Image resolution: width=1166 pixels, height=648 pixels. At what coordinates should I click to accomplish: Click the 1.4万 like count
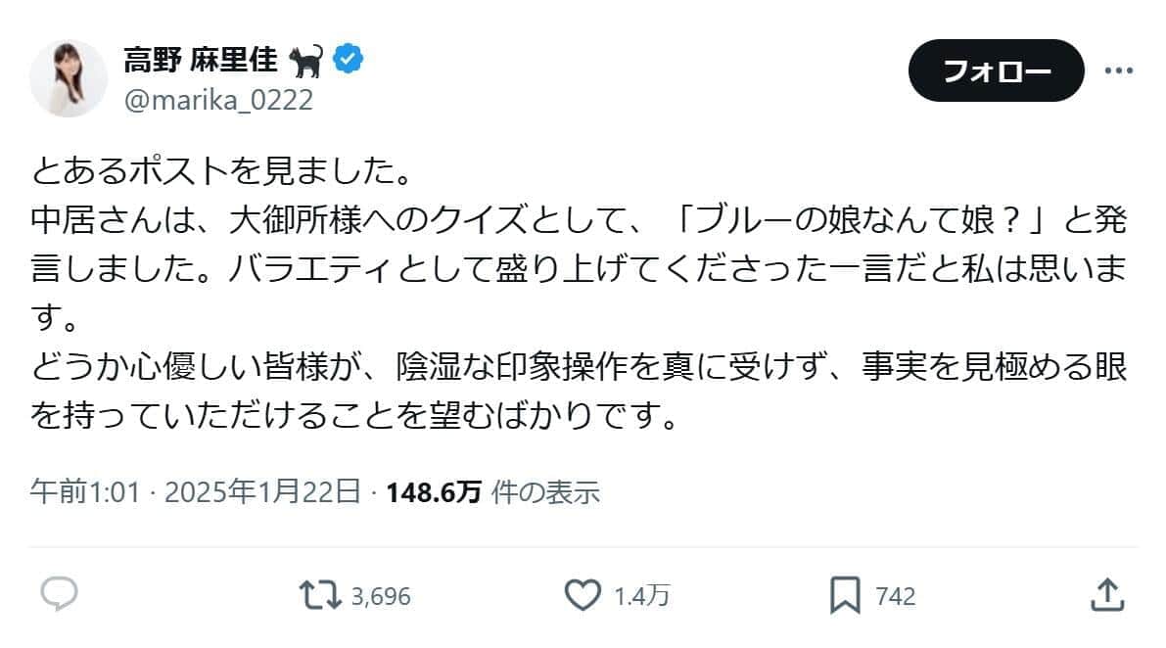pyautogui.click(x=642, y=596)
